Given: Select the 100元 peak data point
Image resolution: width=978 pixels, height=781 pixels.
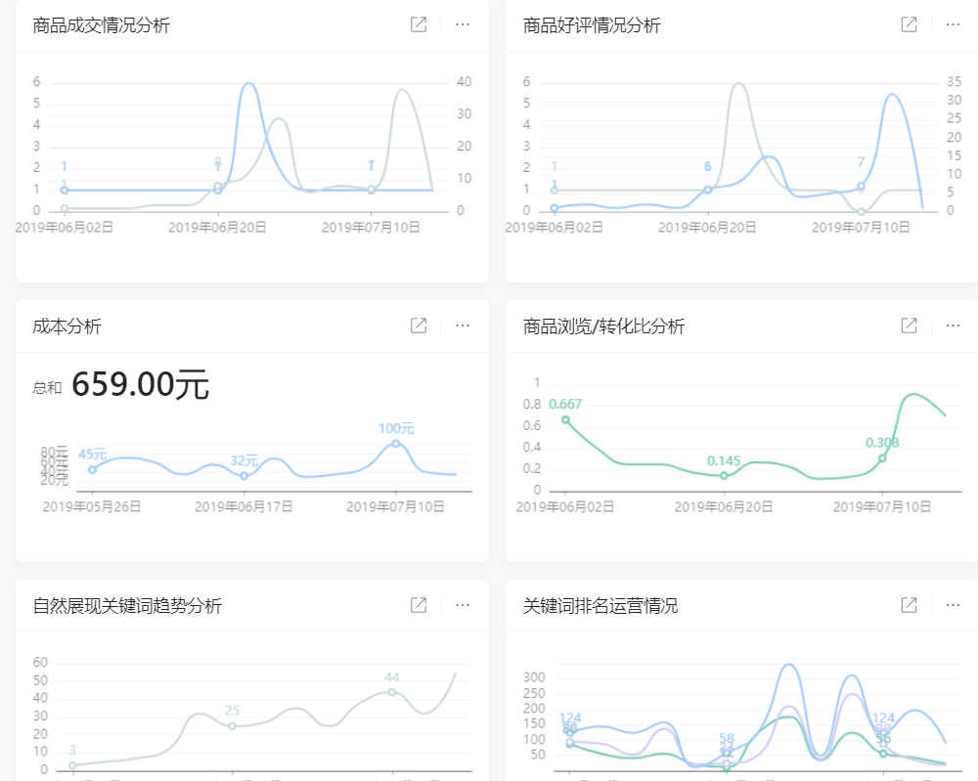Looking at the screenshot, I should [x=394, y=445].
